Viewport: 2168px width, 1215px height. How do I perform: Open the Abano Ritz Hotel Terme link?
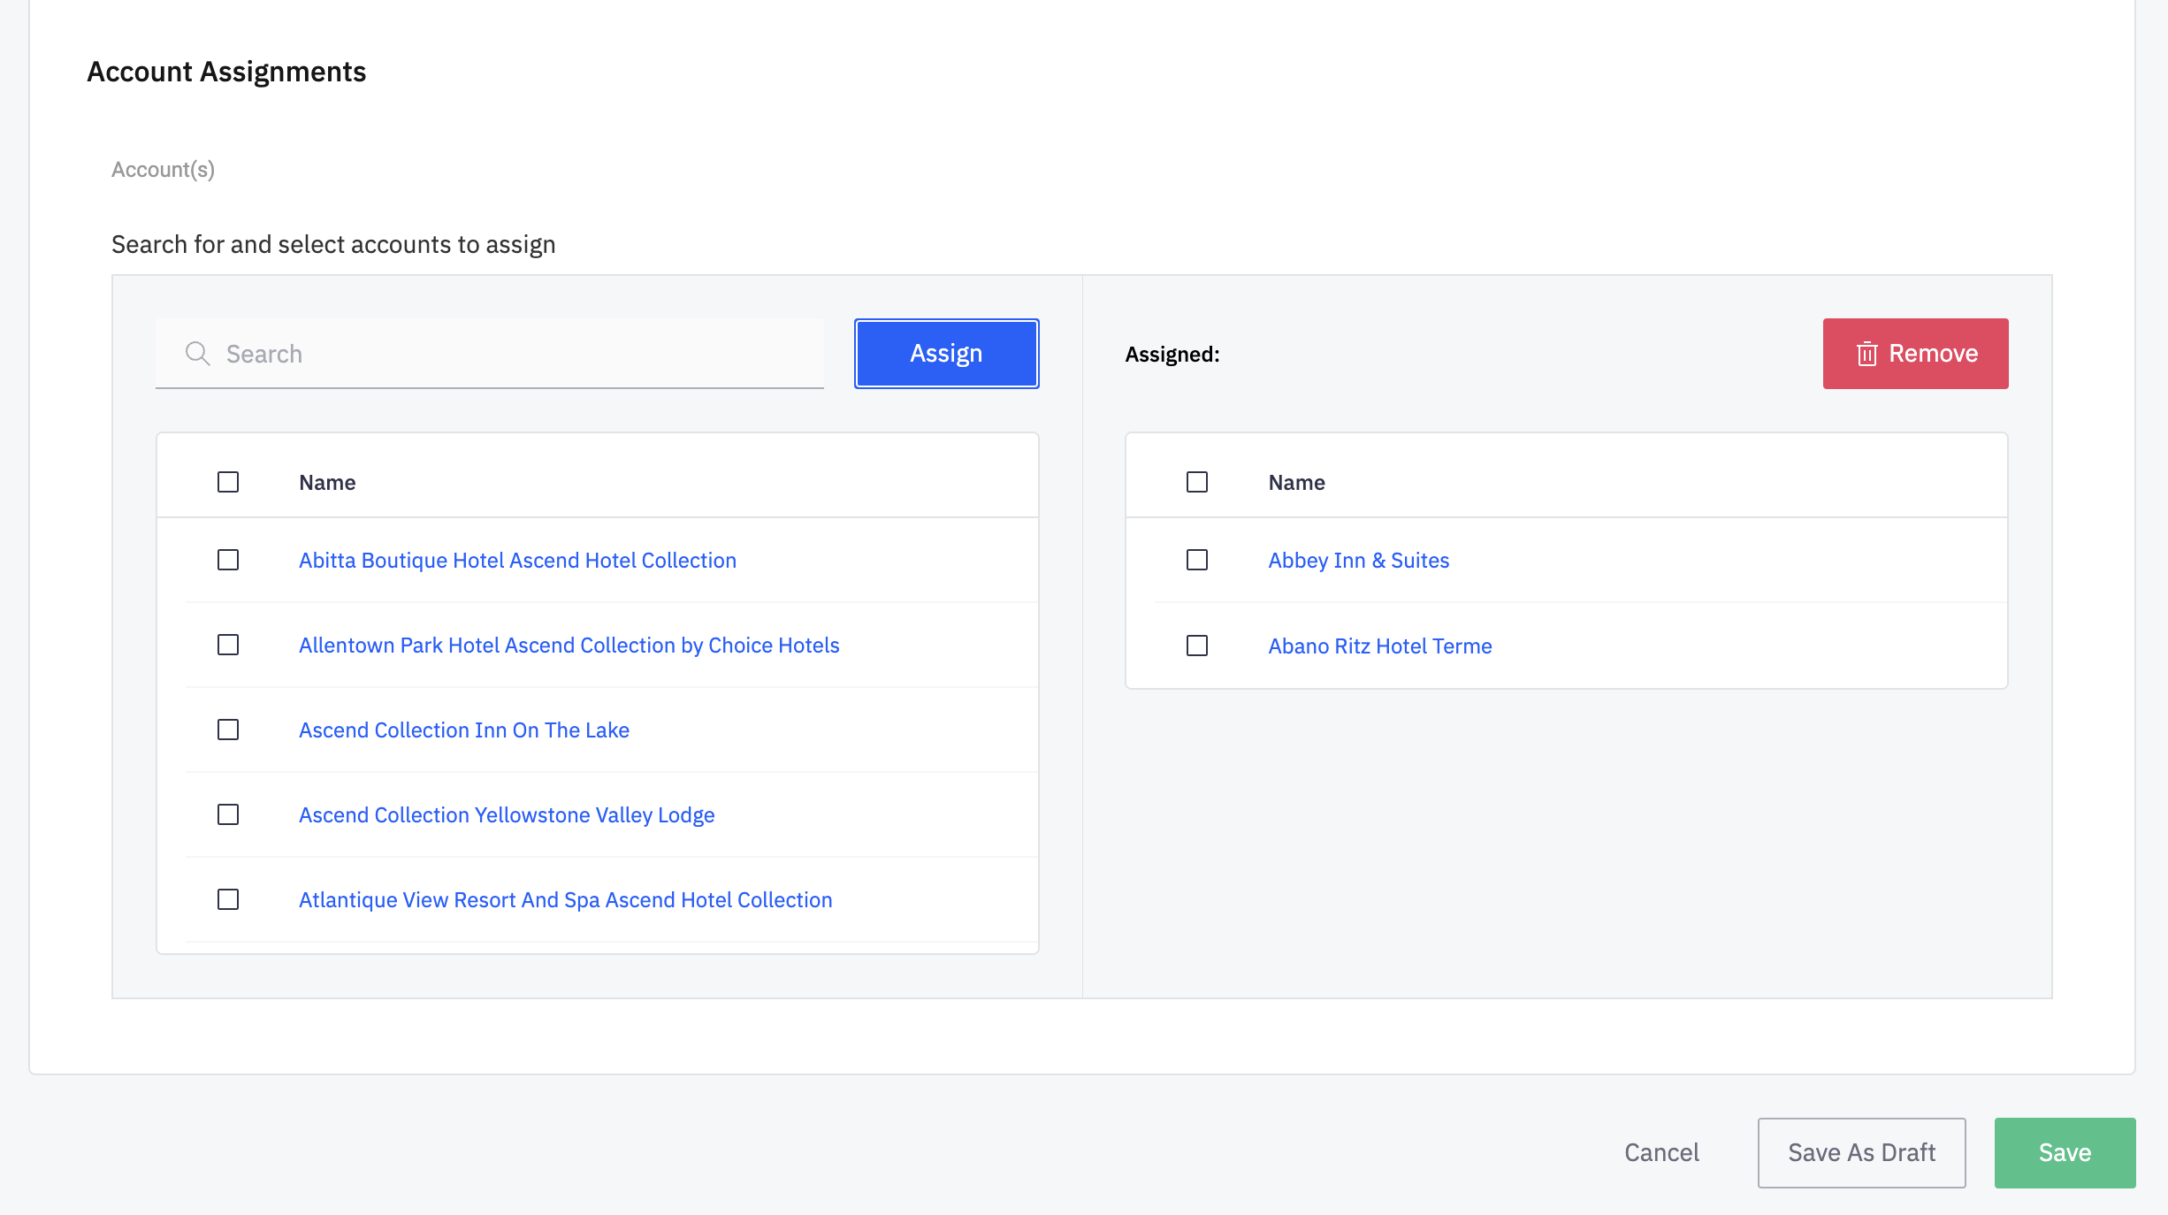coord(1379,646)
